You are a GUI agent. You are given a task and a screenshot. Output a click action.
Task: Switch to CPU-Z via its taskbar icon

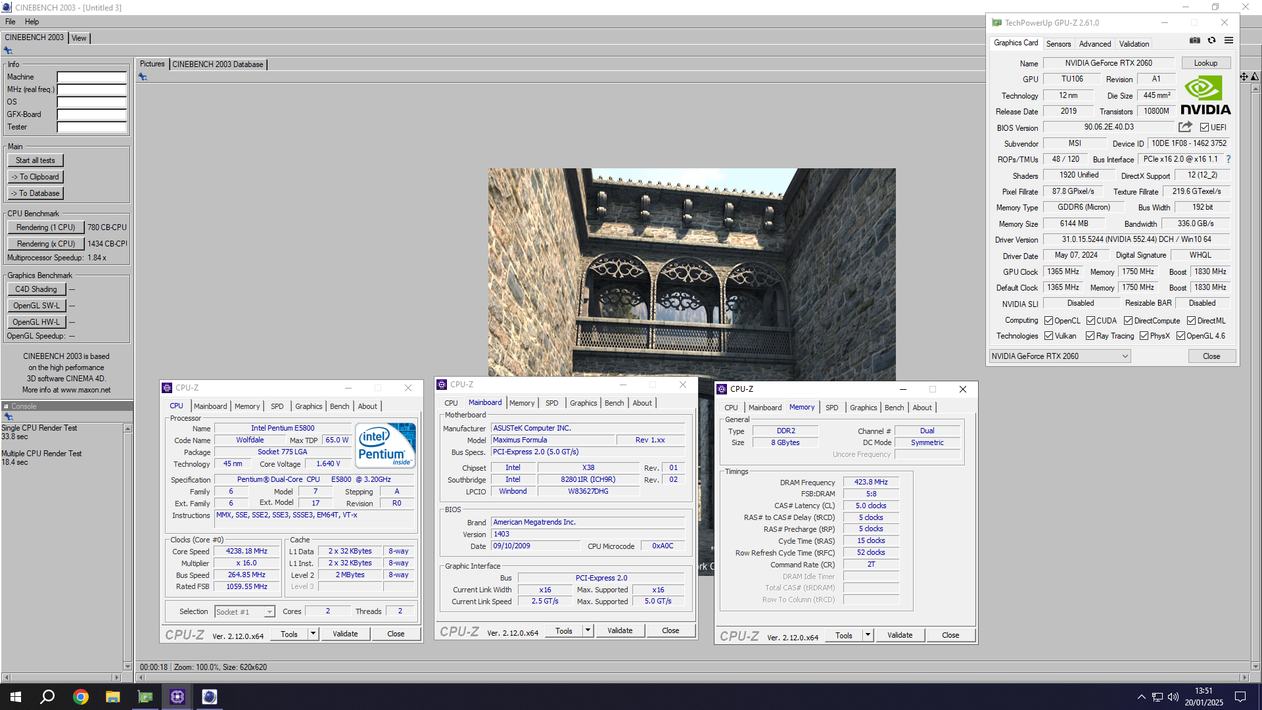177,697
